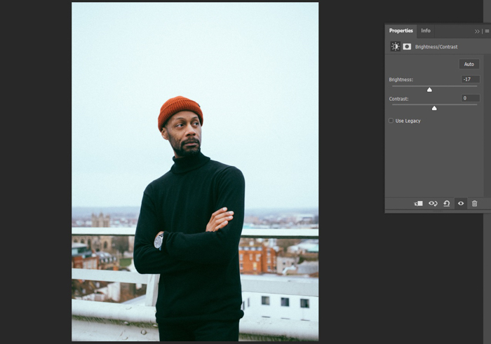
Task: Delete the adjustment layer using the trash icon
Action: point(474,203)
